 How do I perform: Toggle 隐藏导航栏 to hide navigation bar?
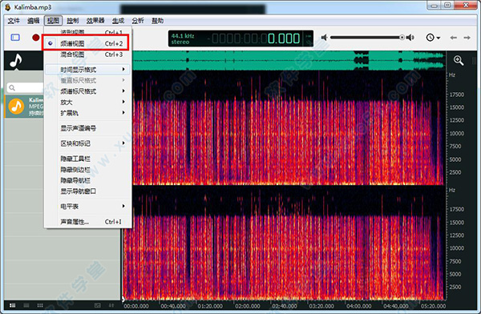pos(87,180)
